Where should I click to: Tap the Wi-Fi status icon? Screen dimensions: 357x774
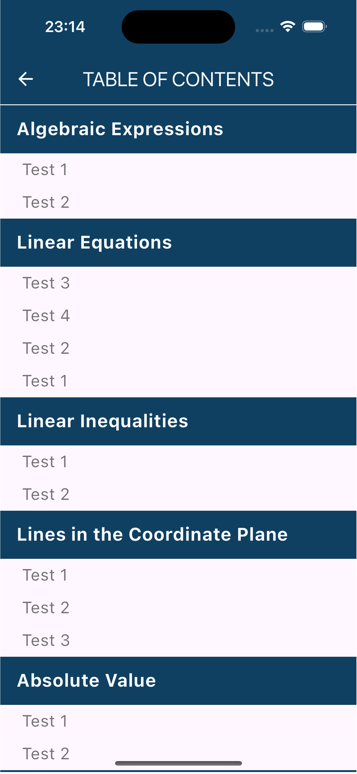[288, 27]
